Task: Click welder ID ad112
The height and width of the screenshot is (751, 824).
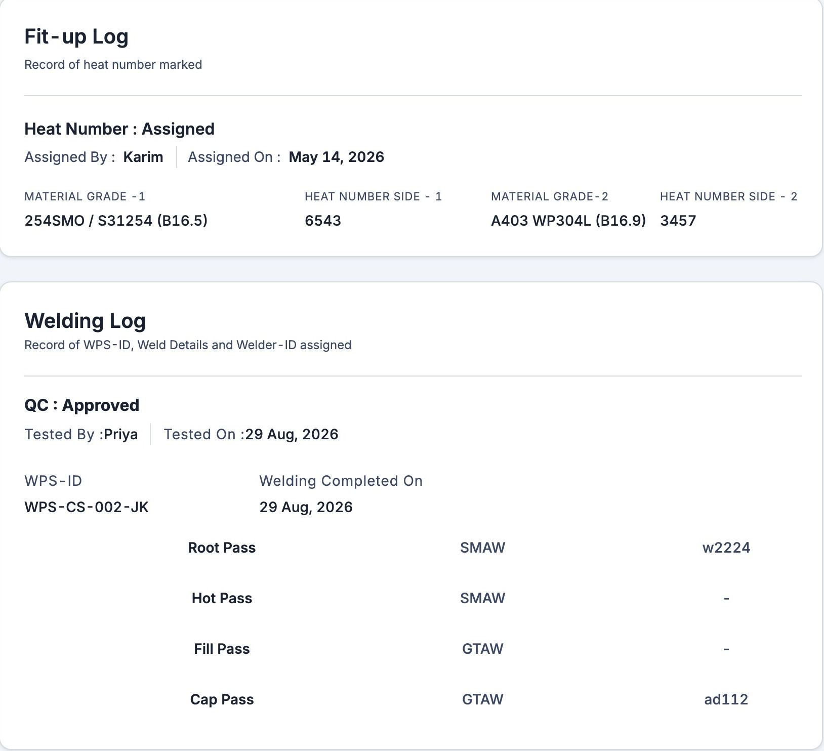Action: click(x=726, y=699)
